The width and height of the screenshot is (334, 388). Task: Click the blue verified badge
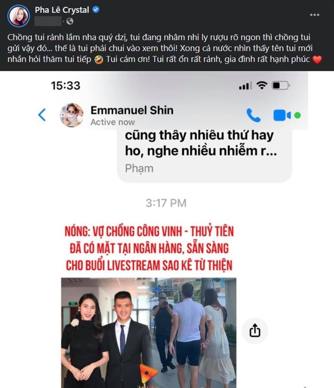click(96, 9)
